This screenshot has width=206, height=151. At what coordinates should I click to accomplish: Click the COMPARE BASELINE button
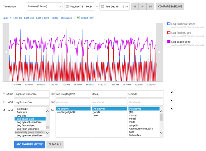(x=170, y=6)
